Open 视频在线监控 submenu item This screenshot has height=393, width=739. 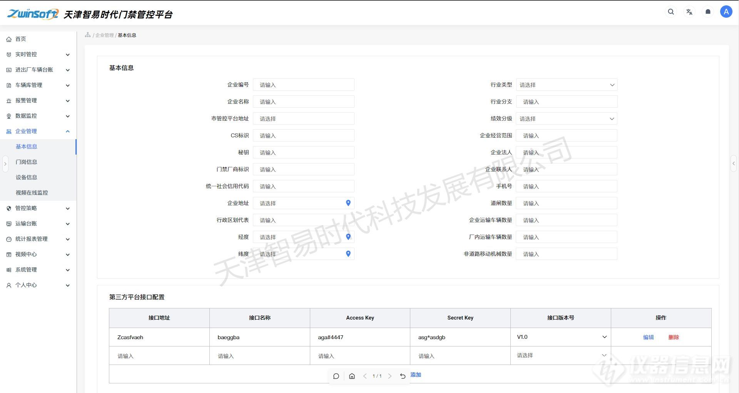(38, 193)
